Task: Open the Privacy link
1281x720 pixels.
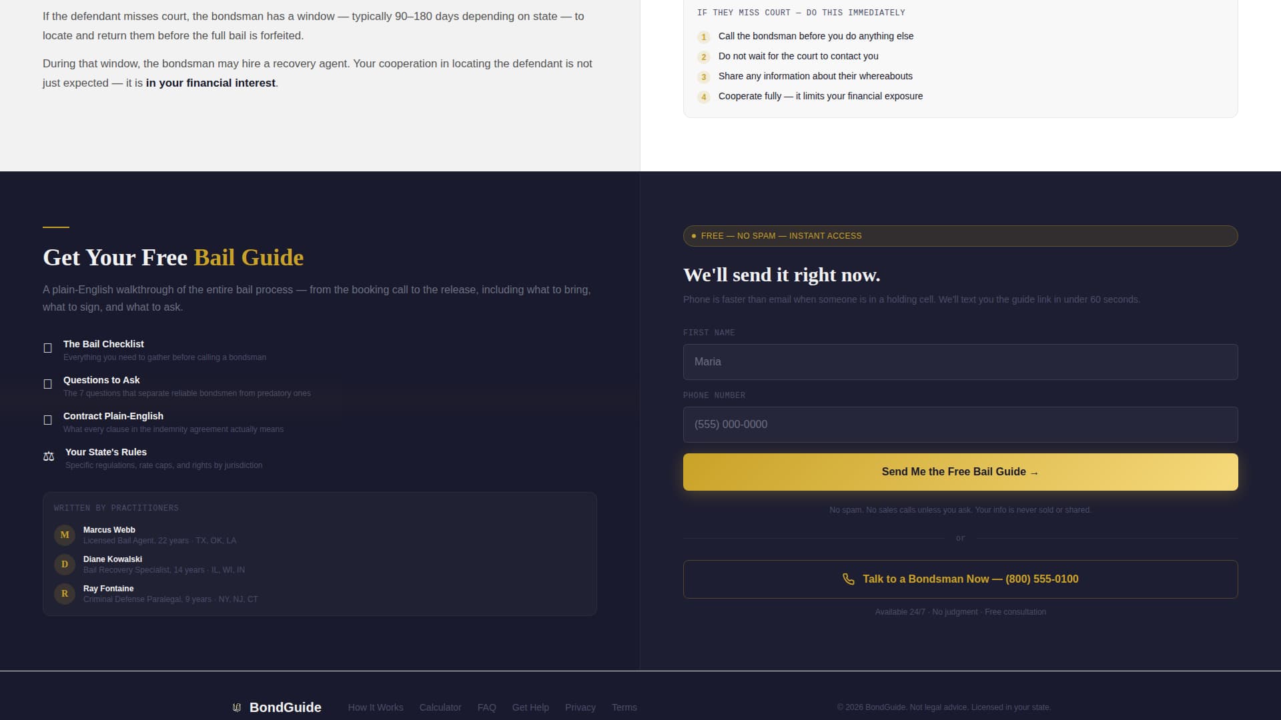Action: pyautogui.click(x=580, y=707)
